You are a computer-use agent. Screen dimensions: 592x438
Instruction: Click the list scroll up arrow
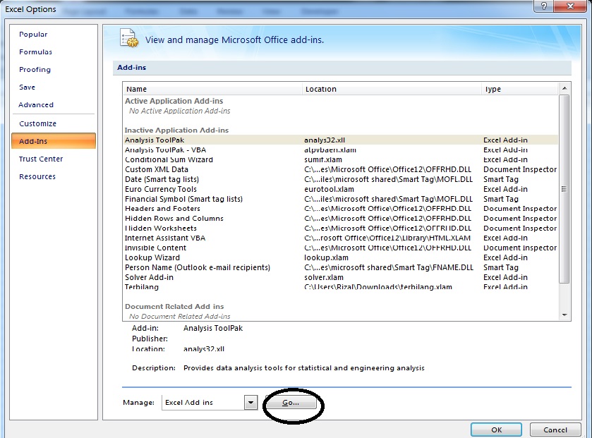coord(564,88)
